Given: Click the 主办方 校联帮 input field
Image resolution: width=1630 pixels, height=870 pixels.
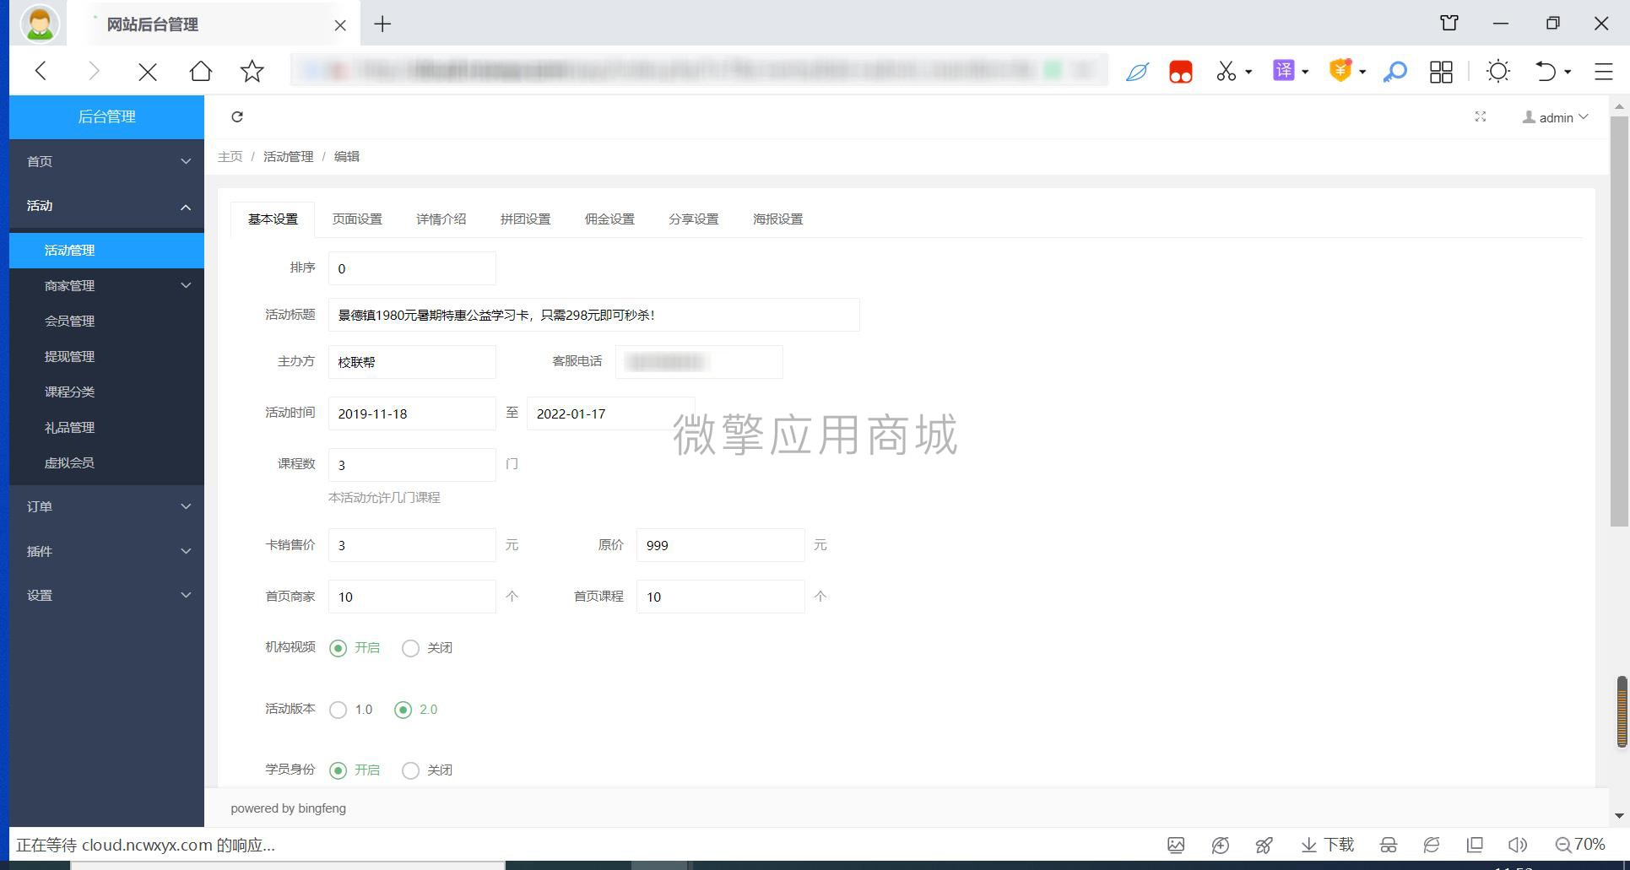Looking at the screenshot, I should coord(412,362).
